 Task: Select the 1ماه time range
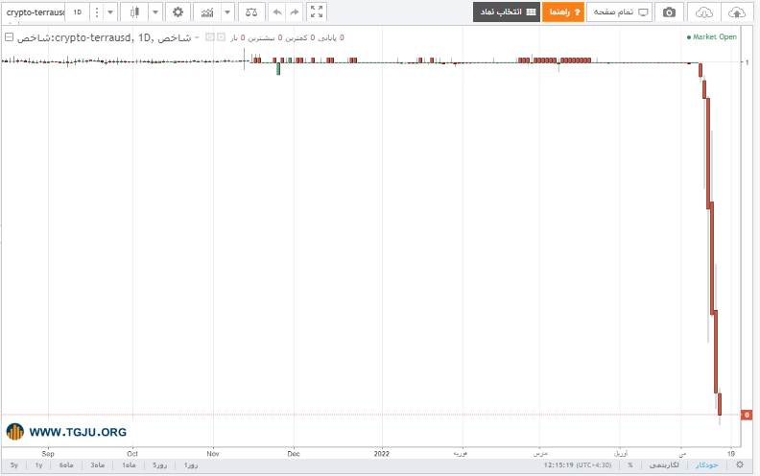click(129, 465)
